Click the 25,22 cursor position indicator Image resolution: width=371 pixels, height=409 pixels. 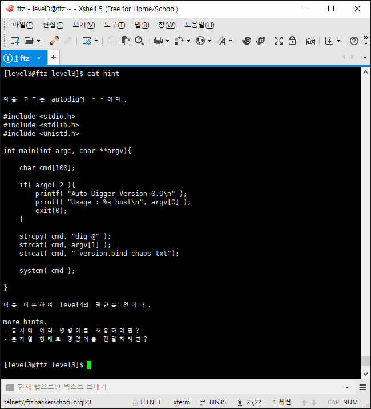pyautogui.click(x=250, y=402)
